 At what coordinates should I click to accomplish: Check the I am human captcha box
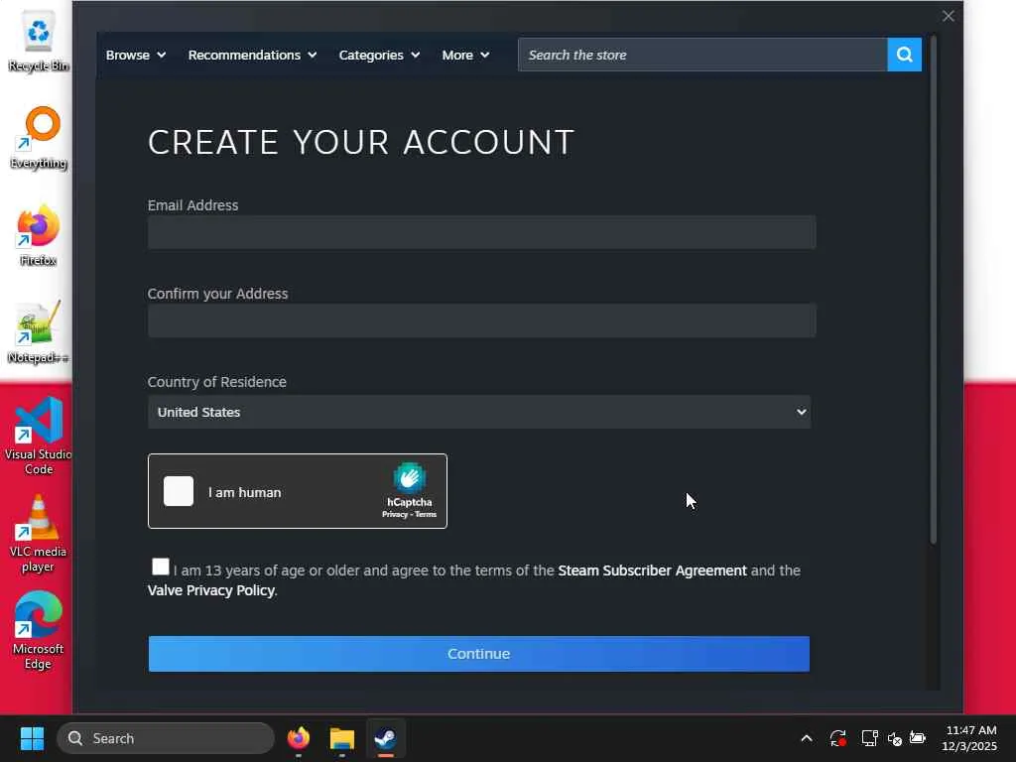click(x=179, y=491)
